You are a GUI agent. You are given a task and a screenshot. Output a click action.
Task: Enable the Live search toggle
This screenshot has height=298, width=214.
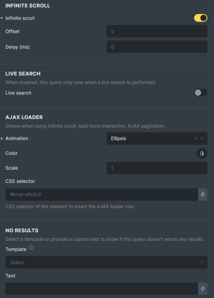coord(201,93)
